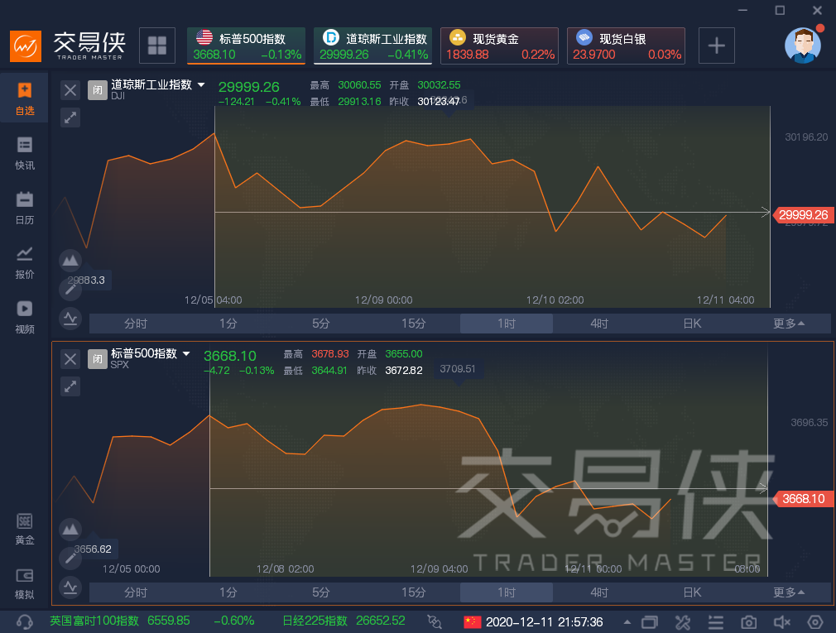
Task: Expand the Dow Jones chart to fullscreen
Action: [x=70, y=117]
